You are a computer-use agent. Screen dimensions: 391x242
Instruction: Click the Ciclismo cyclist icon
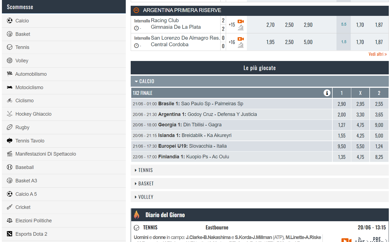[x=10, y=101]
